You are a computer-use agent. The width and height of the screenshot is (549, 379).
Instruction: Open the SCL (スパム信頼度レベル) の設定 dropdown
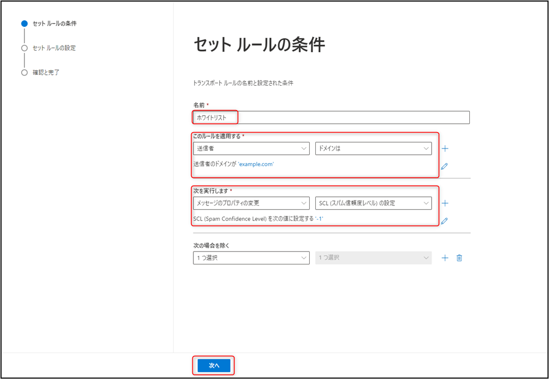coord(373,203)
